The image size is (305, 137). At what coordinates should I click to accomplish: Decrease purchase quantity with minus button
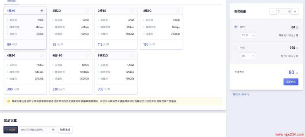pos(273,11)
